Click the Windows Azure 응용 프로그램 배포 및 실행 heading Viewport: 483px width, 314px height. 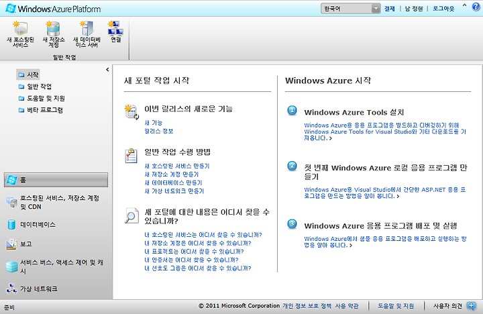pyautogui.click(x=380, y=226)
